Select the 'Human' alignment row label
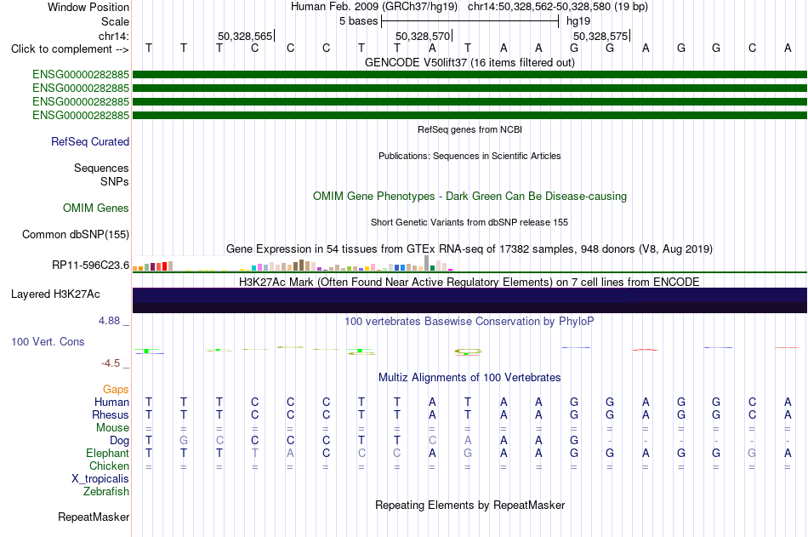The width and height of the screenshot is (808, 537). [111, 403]
